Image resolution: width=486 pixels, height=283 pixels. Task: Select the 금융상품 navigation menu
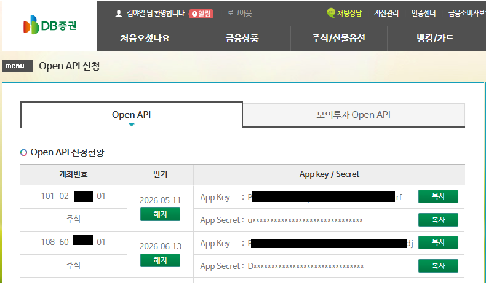[x=242, y=39]
